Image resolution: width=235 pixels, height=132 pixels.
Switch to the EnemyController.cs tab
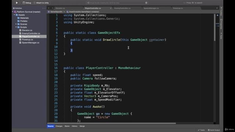click(122, 8)
